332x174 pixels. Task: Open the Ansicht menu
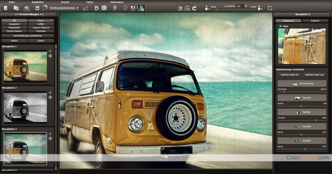(x=65, y=2)
